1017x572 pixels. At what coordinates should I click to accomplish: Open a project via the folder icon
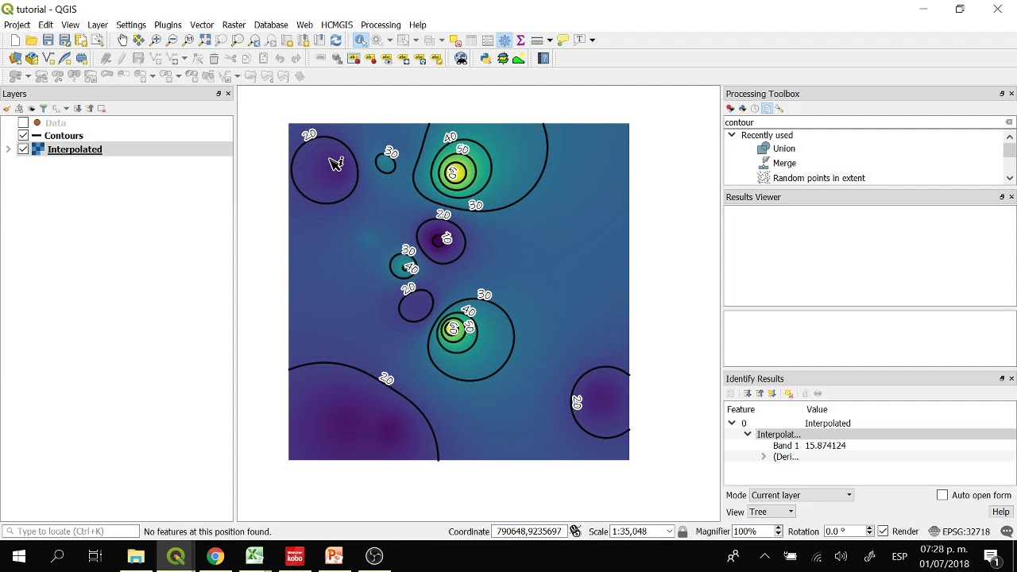pyautogui.click(x=31, y=40)
